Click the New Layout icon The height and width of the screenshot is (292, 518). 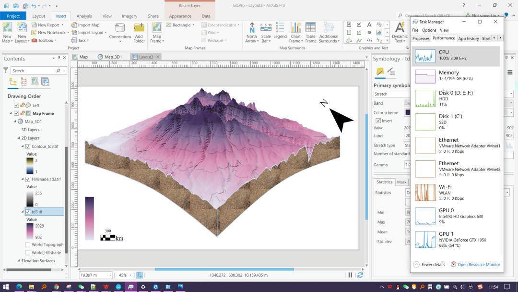tap(22, 28)
